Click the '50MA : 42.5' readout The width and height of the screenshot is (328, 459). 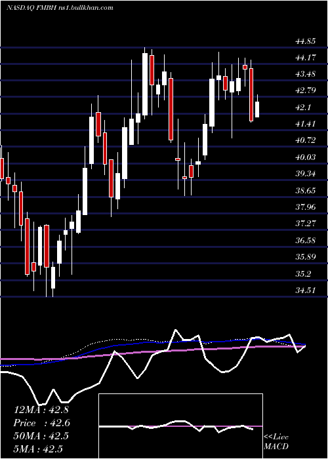tap(41, 436)
